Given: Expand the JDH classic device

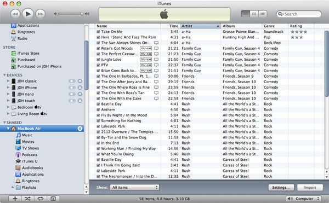Looking at the screenshot, I should tap(8, 81).
